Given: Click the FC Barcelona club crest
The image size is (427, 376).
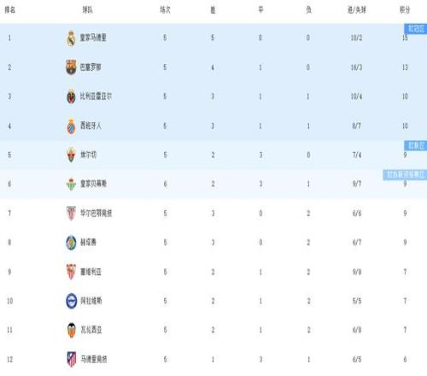Looking at the screenshot, I should coord(71,68).
